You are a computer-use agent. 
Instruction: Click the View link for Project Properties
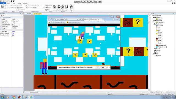(x=13, y=33)
